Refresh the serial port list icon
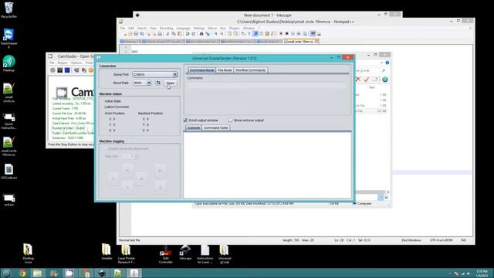The width and height of the screenshot is (494, 278). tap(158, 83)
